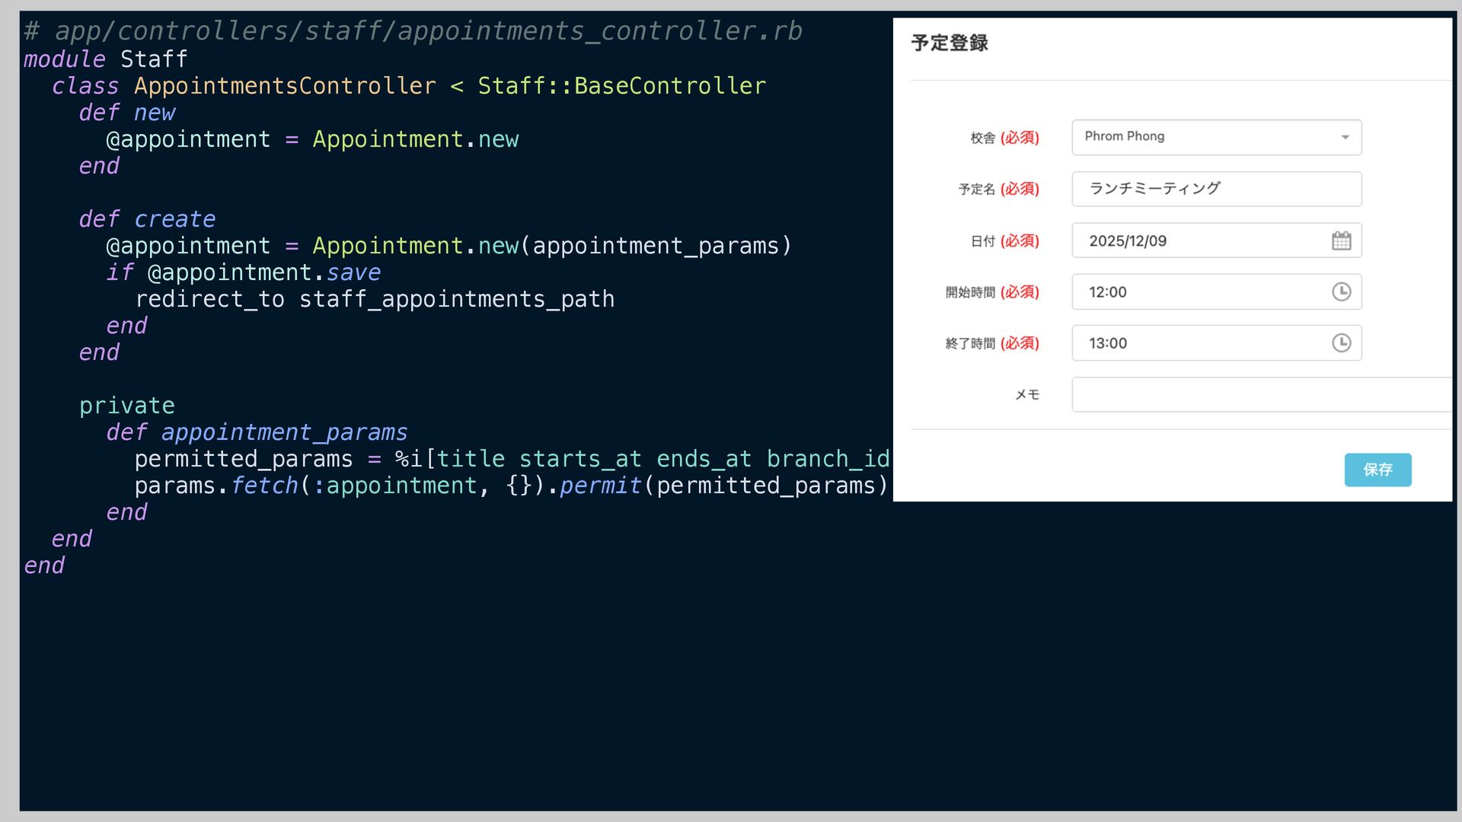Click the AppointmentsController class name
The width and height of the screenshot is (1462, 822).
(285, 86)
